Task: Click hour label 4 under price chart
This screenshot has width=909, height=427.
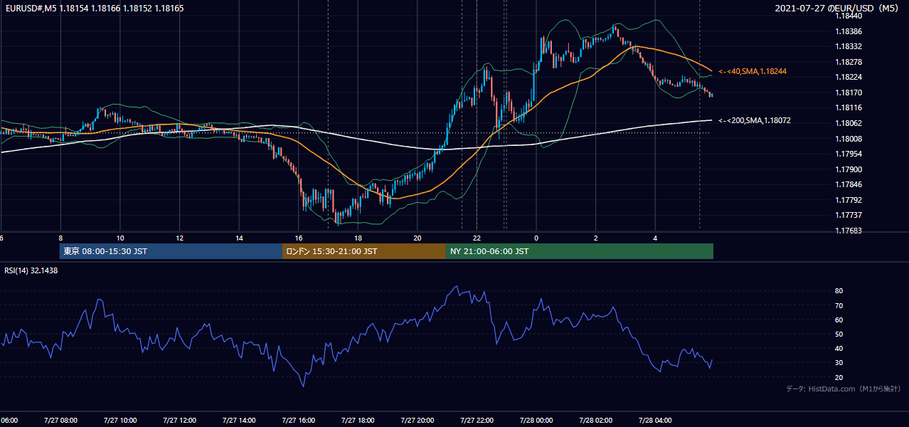Action: (x=655, y=238)
